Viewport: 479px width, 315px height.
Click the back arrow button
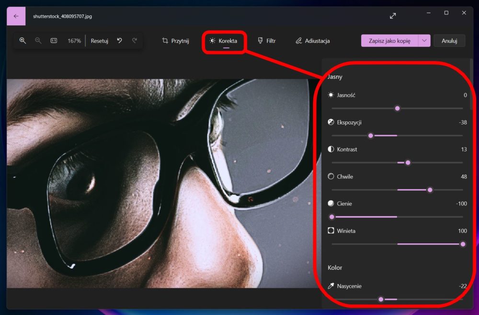click(x=16, y=16)
